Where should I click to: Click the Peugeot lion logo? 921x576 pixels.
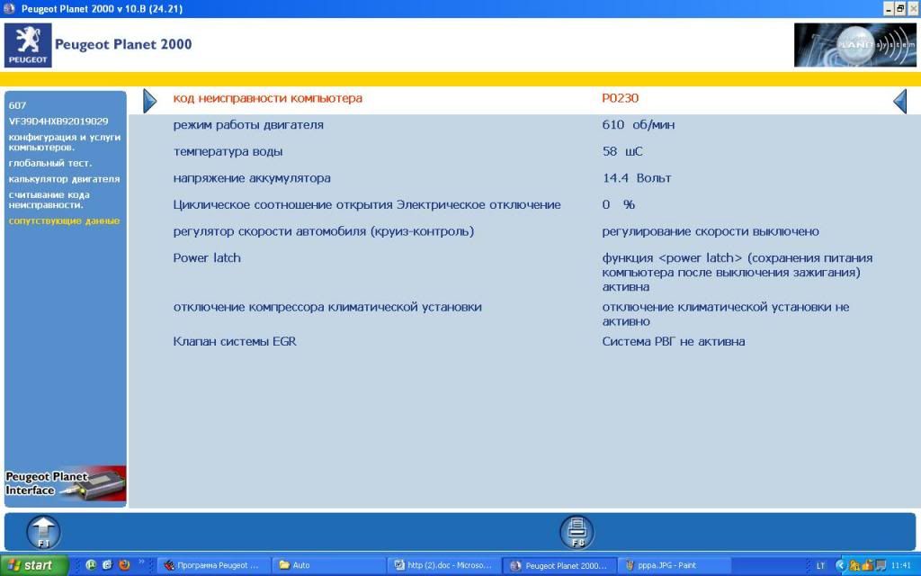pyautogui.click(x=28, y=45)
